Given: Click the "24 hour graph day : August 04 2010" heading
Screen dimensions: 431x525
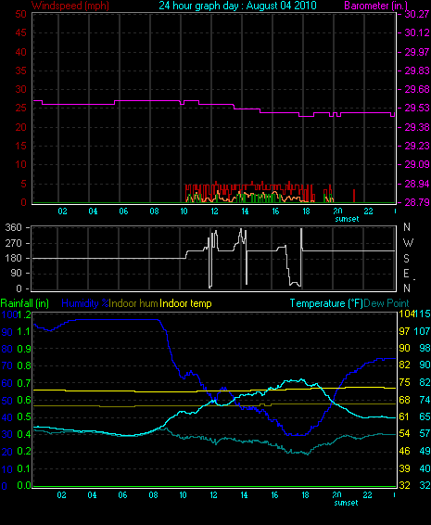Looking at the screenshot, I should 237,6.
